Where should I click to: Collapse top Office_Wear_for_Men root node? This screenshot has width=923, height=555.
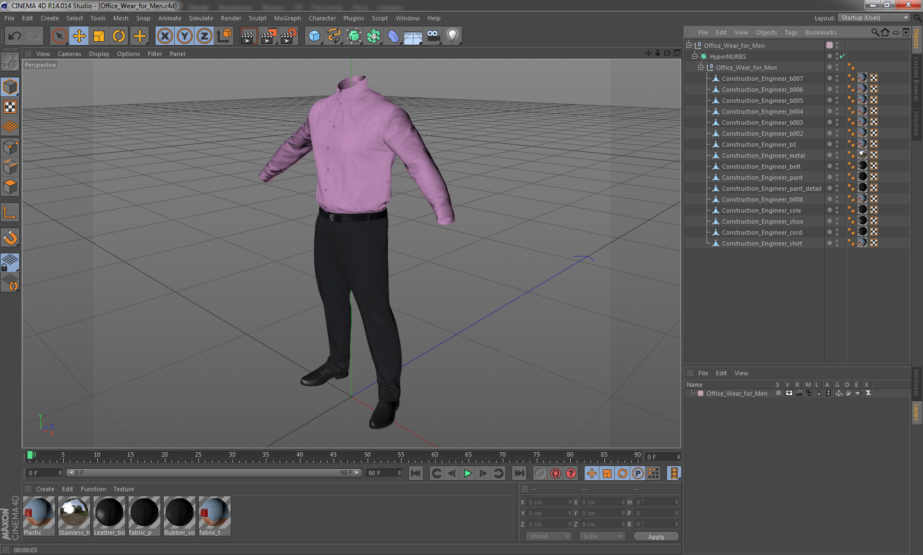pos(688,46)
